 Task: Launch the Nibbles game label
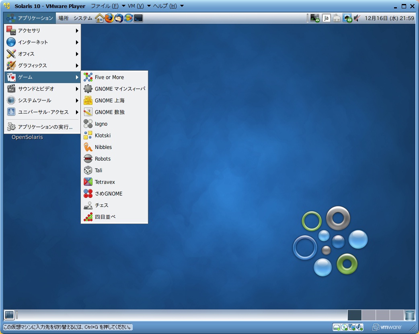[103, 147]
